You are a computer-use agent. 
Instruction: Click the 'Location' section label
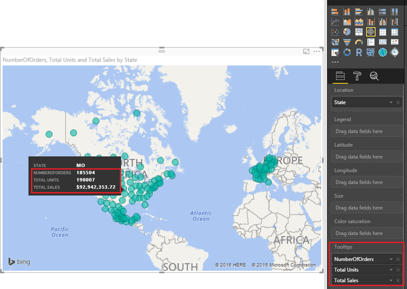tap(344, 90)
